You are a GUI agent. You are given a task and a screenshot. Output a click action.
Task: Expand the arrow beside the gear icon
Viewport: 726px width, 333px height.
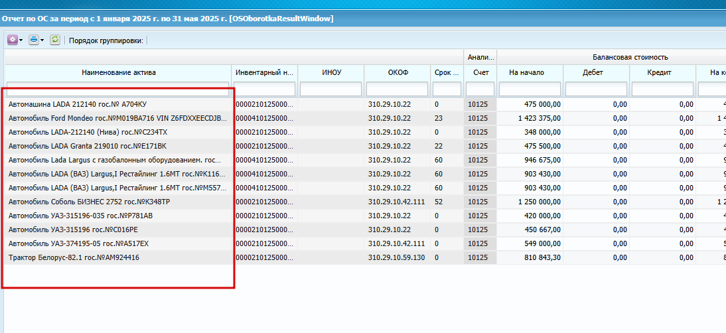point(21,40)
